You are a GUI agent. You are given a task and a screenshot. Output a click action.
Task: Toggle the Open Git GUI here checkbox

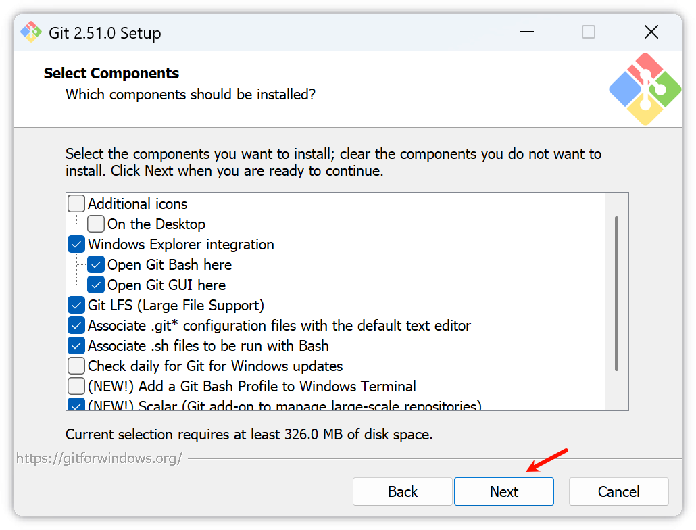click(97, 285)
